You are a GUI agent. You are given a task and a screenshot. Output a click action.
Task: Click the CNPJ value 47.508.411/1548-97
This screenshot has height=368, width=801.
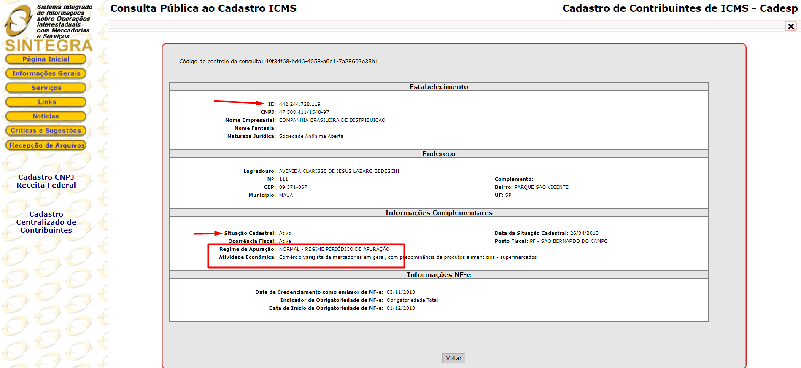click(x=304, y=112)
